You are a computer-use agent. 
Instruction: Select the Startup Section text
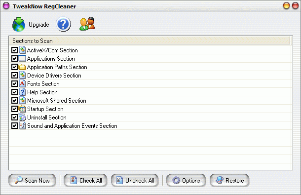tap(45, 109)
